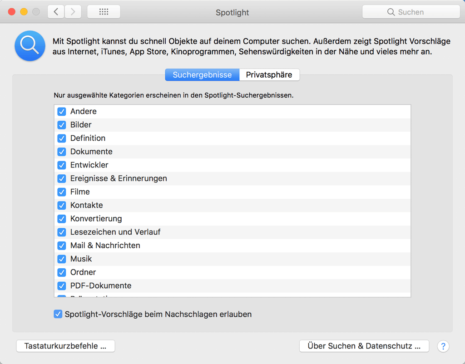This screenshot has height=364, width=465.
Task: Click the Suchen search field
Action: click(411, 12)
